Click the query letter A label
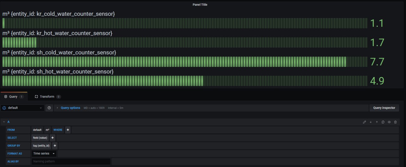 pos(9,122)
